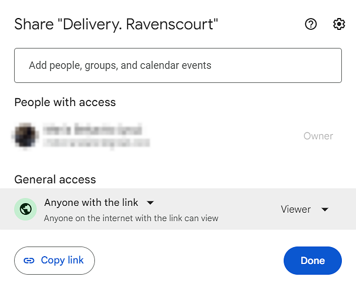Open the Viewer role selector
Screen dimensions: 356x286
(x=296, y=209)
